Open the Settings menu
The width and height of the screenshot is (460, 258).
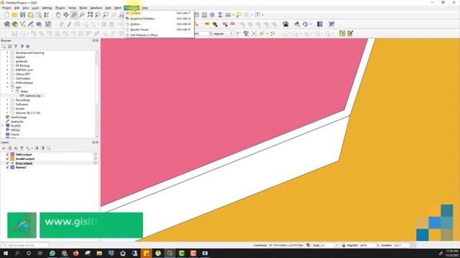[47, 8]
